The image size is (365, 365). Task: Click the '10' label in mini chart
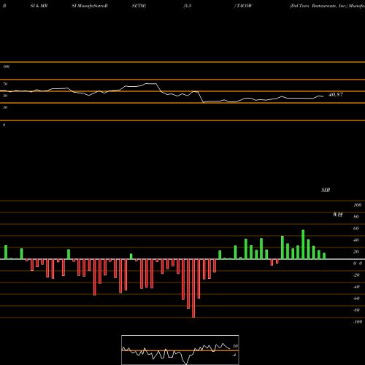tap(235, 346)
